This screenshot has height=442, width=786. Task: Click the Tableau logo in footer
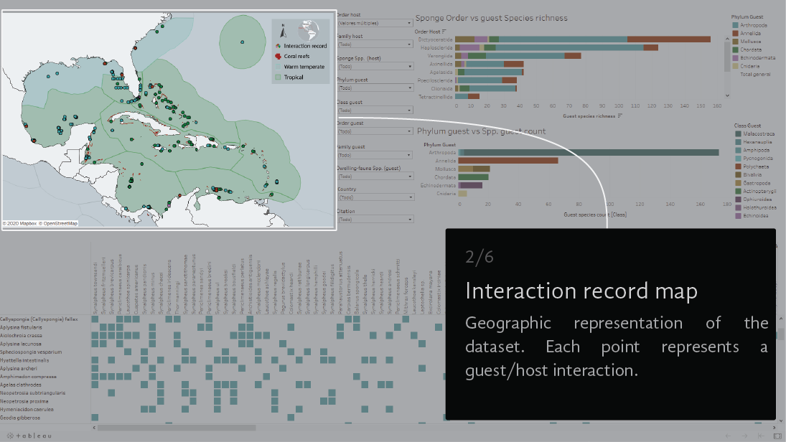pyautogui.click(x=30, y=436)
